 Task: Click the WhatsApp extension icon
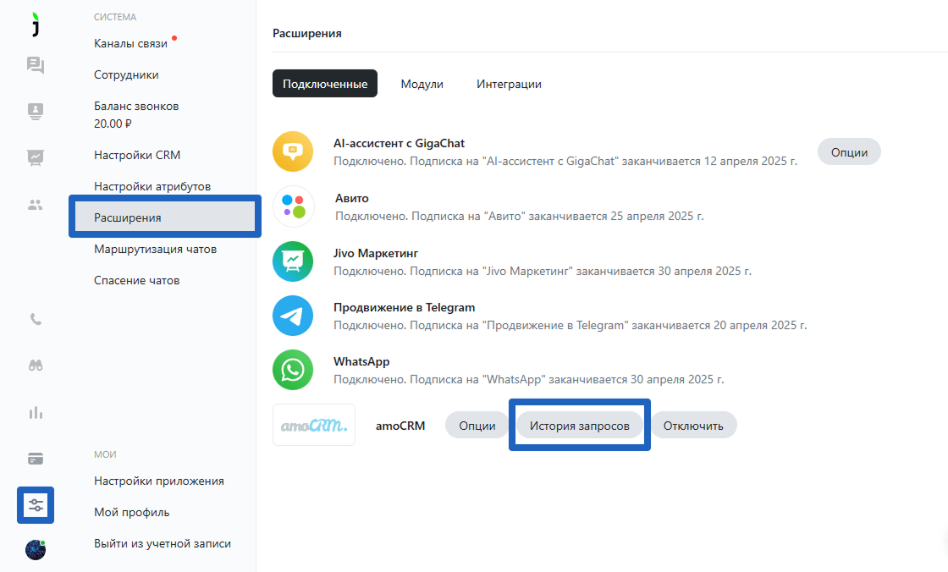pyautogui.click(x=293, y=370)
